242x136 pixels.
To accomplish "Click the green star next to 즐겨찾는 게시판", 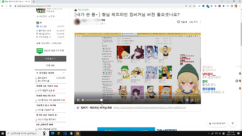I will [x=37, y=73].
